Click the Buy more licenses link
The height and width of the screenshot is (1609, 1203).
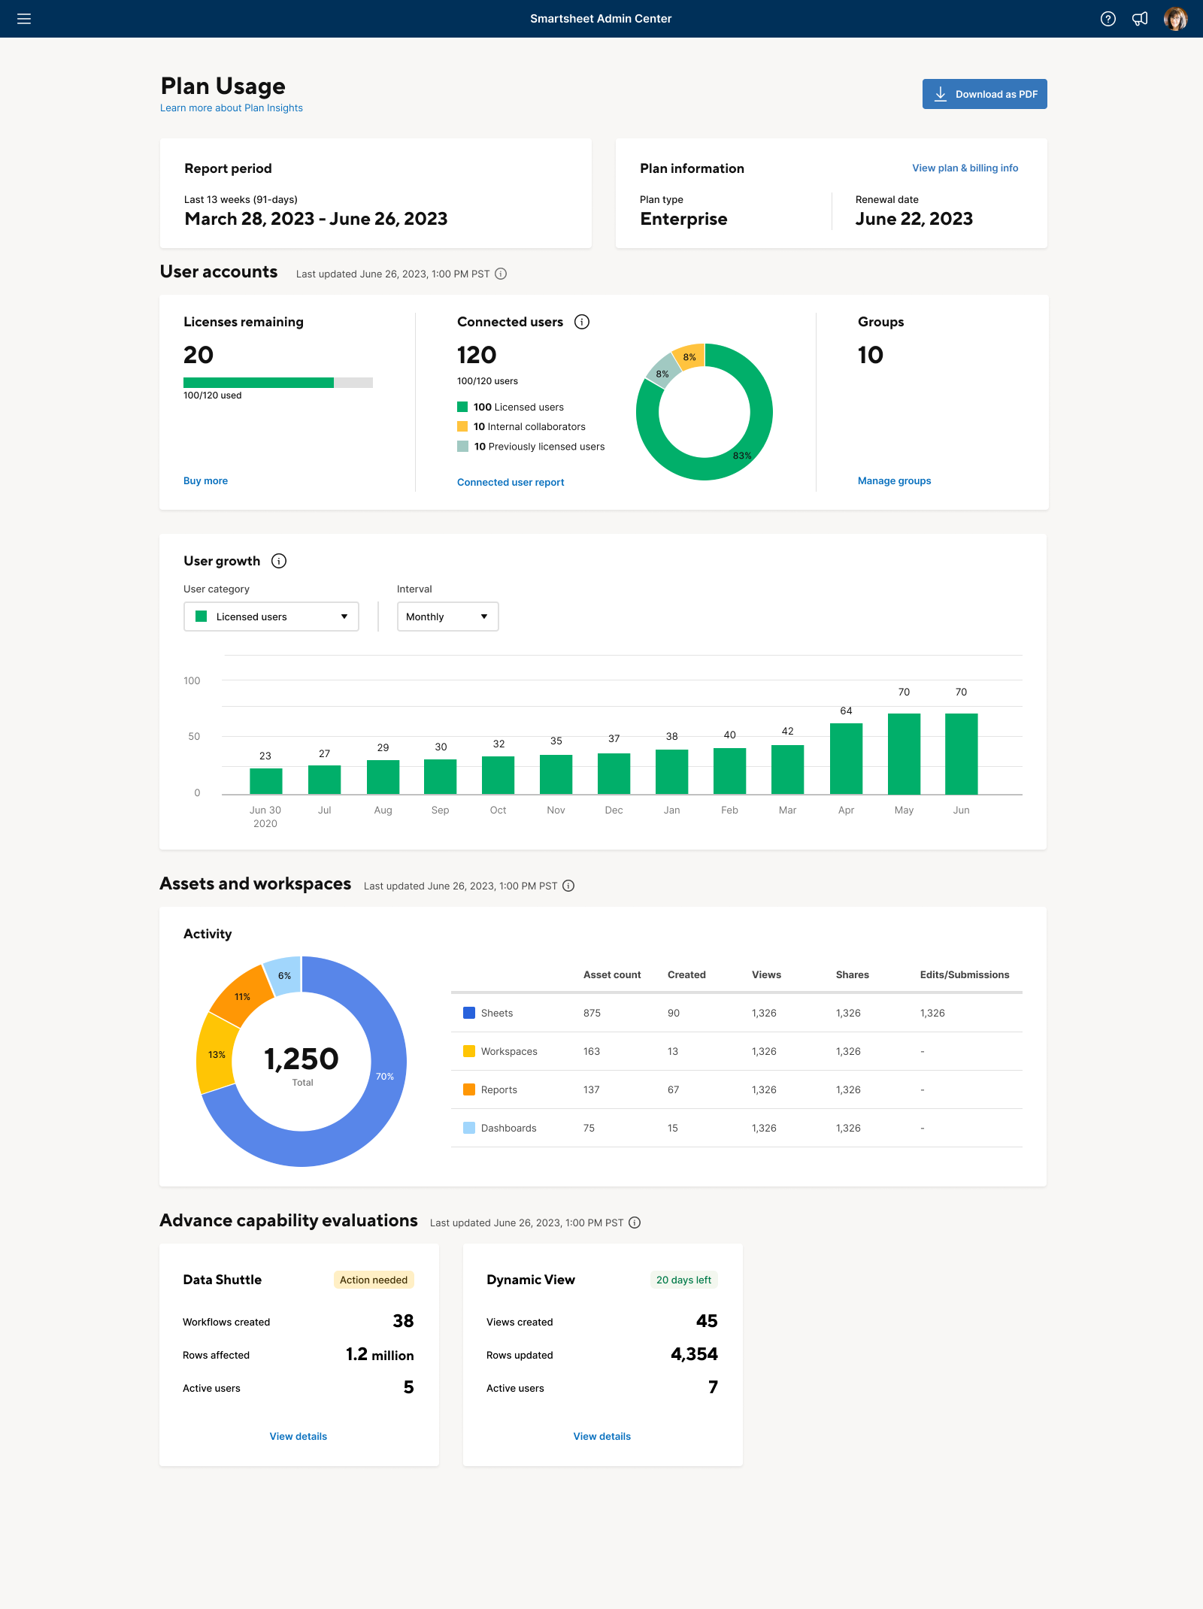(x=205, y=481)
